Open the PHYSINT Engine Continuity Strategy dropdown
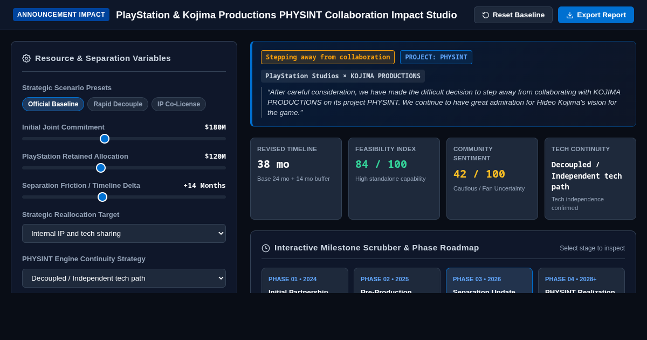Image resolution: width=647 pixels, height=340 pixels. coord(124,278)
